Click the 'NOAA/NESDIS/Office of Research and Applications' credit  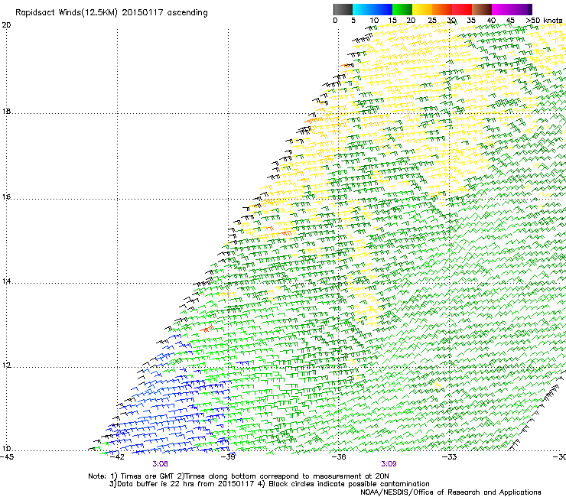click(x=451, y=492)
